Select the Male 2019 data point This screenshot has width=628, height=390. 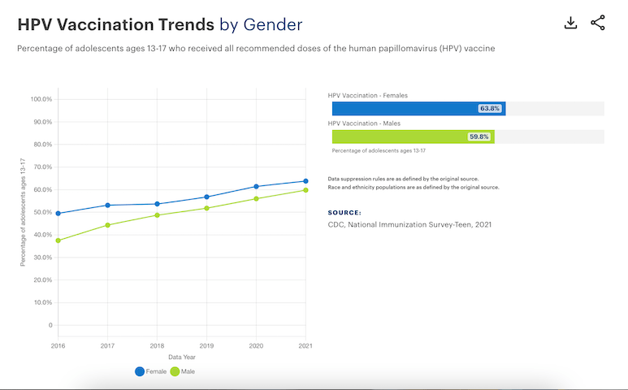206,208
